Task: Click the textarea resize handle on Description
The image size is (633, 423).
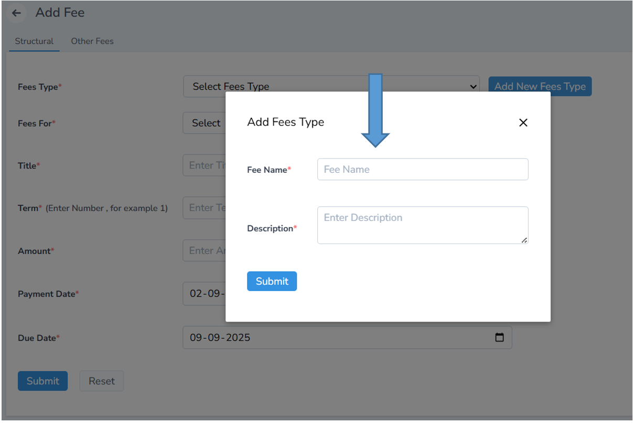Action: (525, 241)
